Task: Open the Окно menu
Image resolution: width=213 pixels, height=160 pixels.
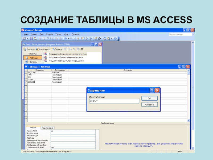Action: (67, 34)
